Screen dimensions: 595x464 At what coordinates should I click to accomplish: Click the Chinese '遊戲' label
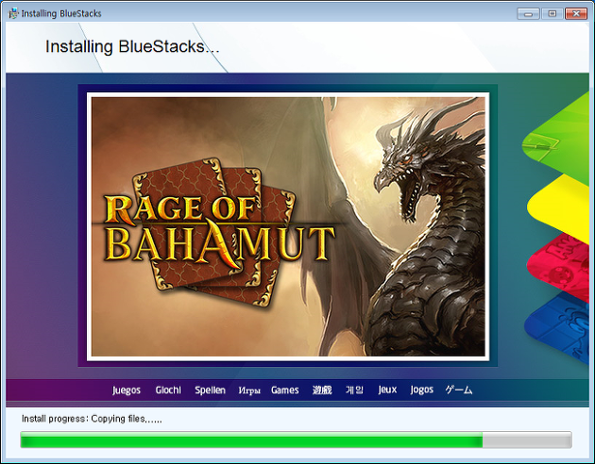(x=322, y=389)
